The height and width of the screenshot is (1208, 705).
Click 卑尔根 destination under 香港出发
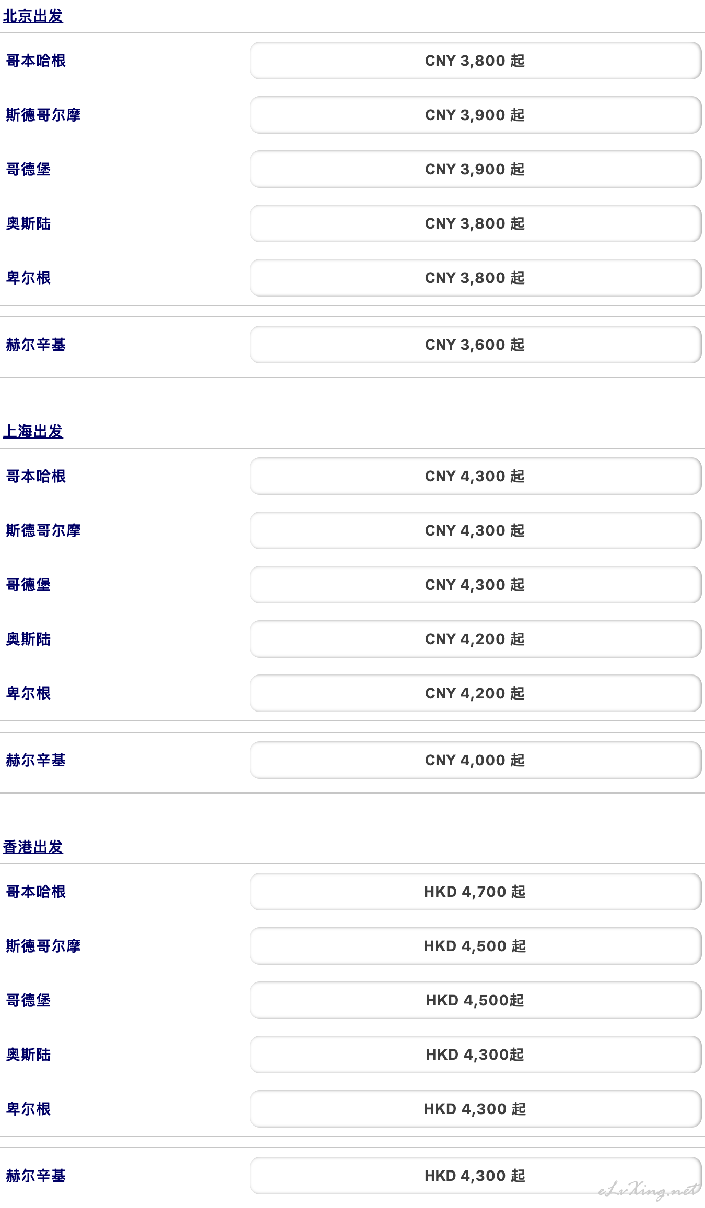(28, 1109)
